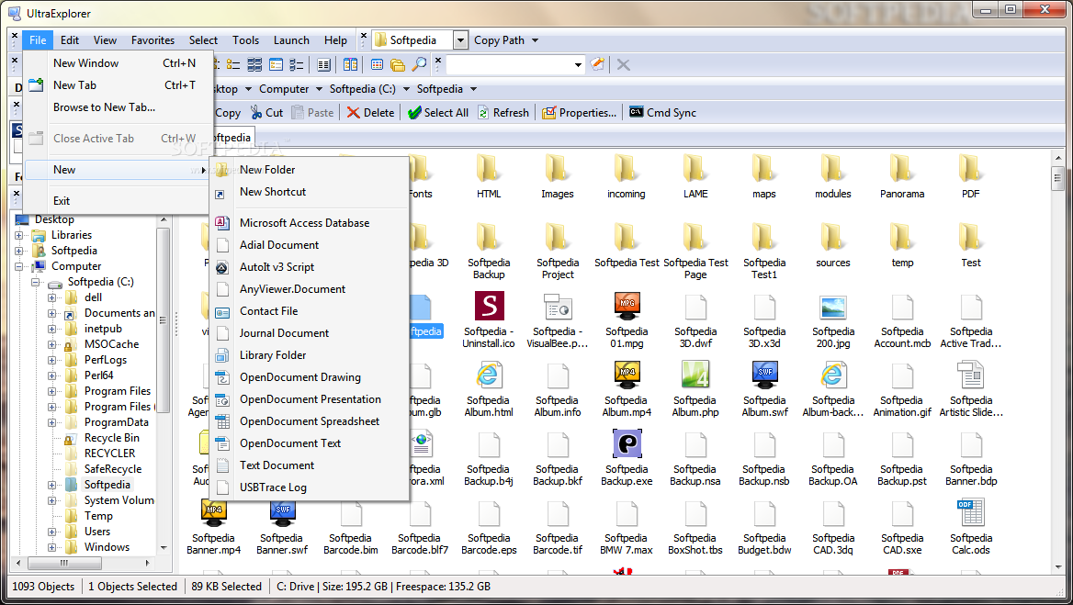Select Softpedia Uninstall.ico file icon
Viewport: 1073px width, 605px height.
coord(490,306)
